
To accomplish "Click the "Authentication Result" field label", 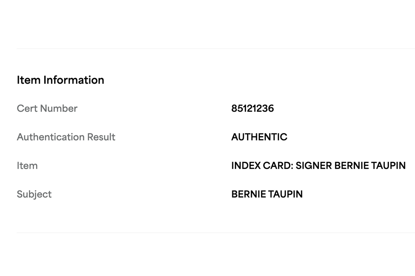I will [66, 137].
